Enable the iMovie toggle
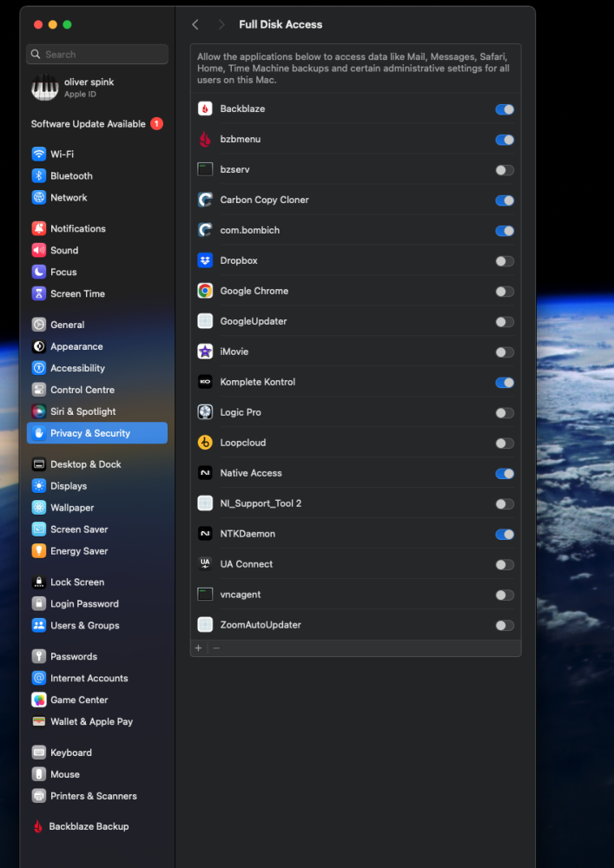 pos(505,352)
